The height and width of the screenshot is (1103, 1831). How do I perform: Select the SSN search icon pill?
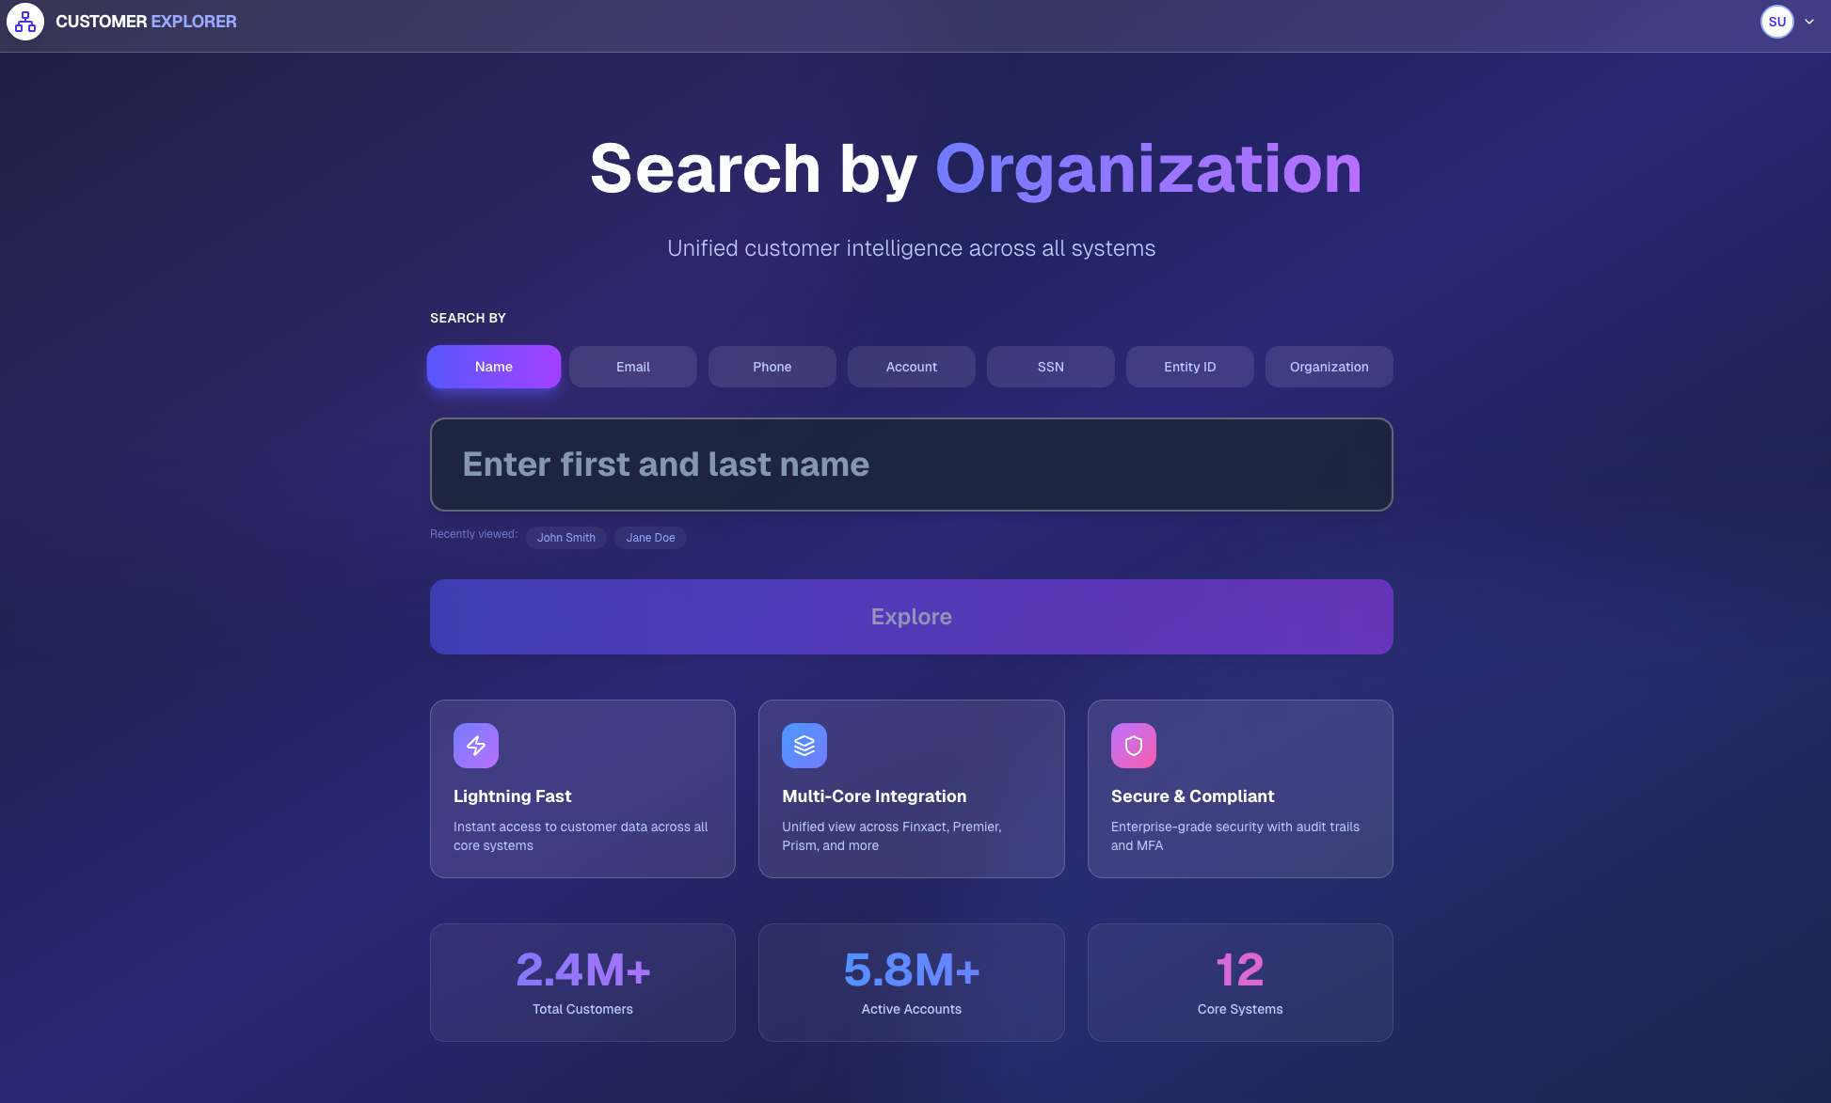1050,367
